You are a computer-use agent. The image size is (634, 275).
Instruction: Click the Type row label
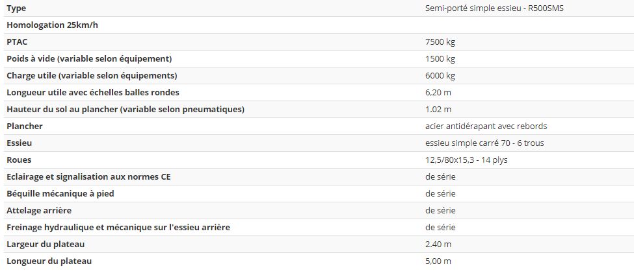coord(16,8)
